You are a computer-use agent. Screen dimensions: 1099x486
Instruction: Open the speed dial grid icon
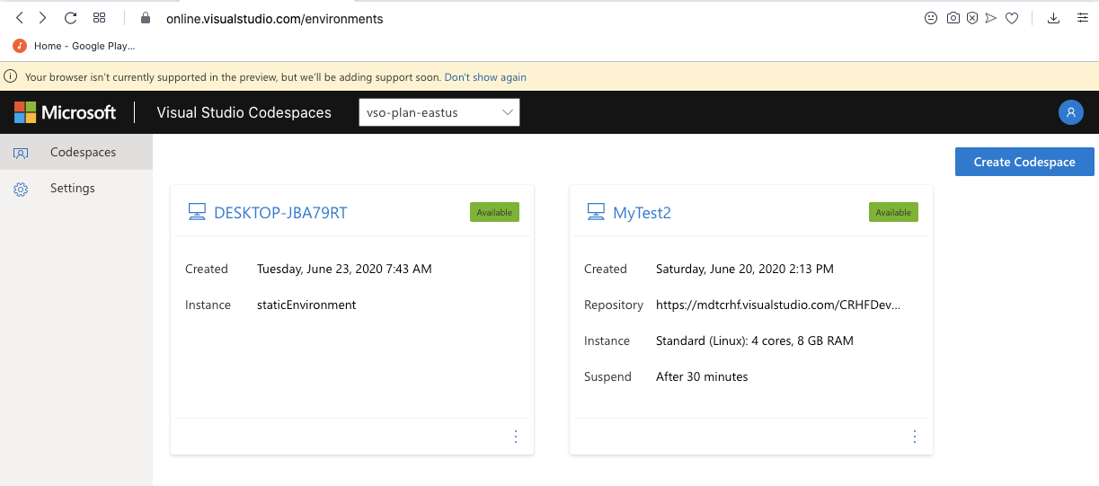99,18
